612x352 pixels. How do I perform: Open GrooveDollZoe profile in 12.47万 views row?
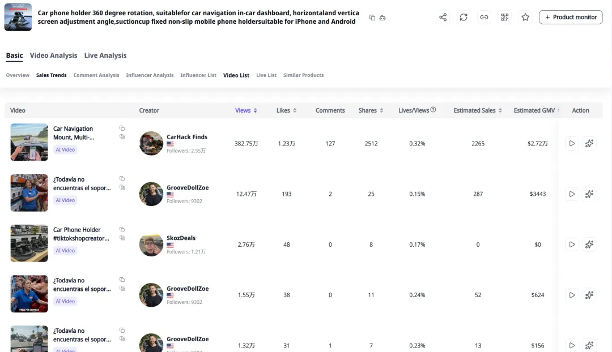(188, 187)
